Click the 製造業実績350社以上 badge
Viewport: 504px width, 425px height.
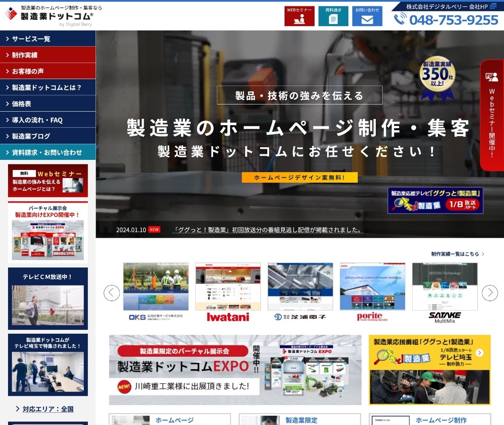tap(437, 80)
